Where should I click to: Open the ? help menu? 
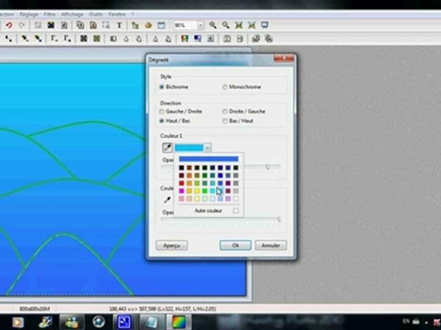point(132,14)
